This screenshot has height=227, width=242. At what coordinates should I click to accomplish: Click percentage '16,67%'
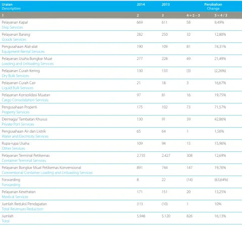tap(220, 83)
